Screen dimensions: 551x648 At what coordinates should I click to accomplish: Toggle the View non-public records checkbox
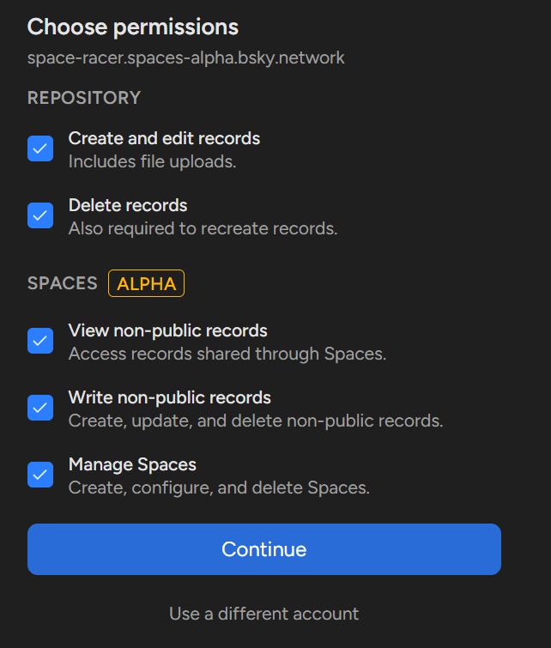(x=40, y=341)
